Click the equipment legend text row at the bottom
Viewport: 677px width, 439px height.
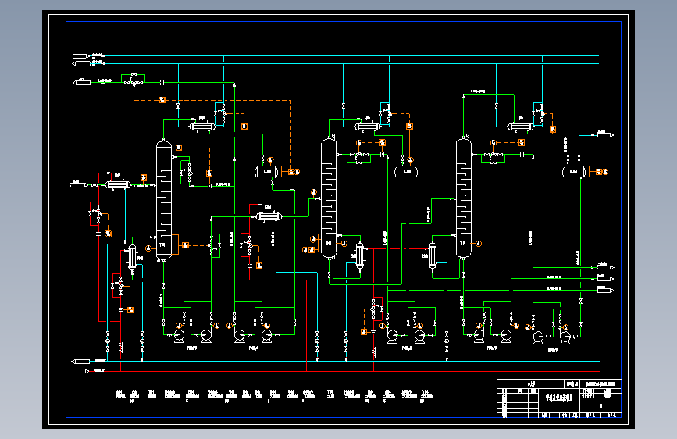274,396
